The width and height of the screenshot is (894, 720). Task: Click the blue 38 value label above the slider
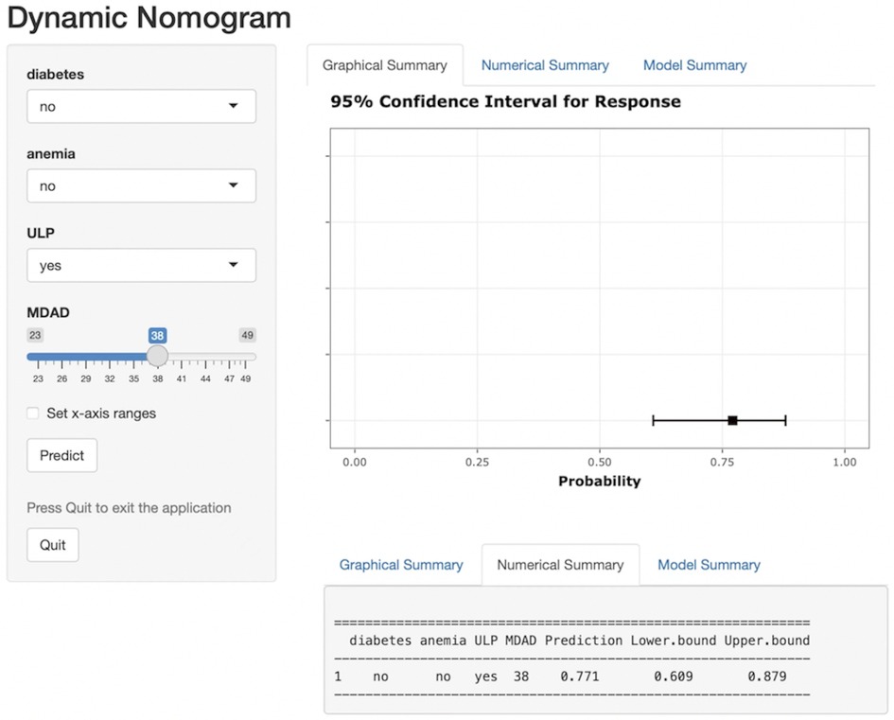coord(157,336)
